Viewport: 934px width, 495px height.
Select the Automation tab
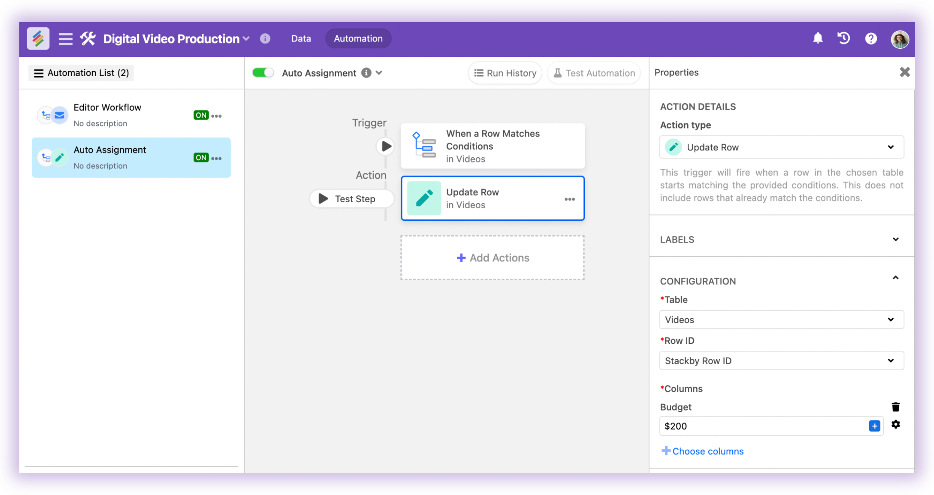coord(358,38)
